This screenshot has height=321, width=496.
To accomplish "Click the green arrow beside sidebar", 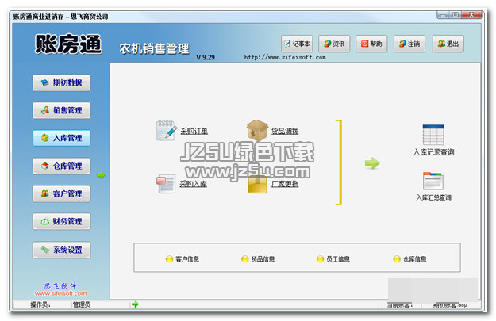I will point(102,175).
